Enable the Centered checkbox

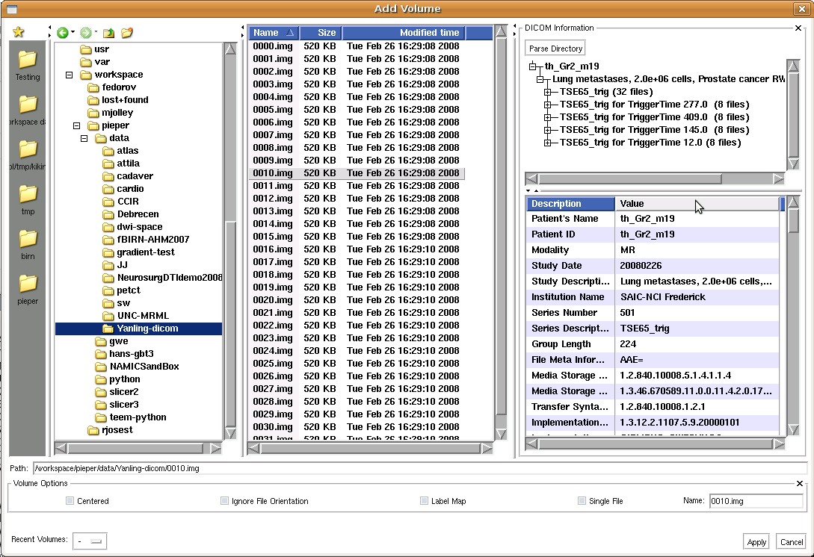70,501
